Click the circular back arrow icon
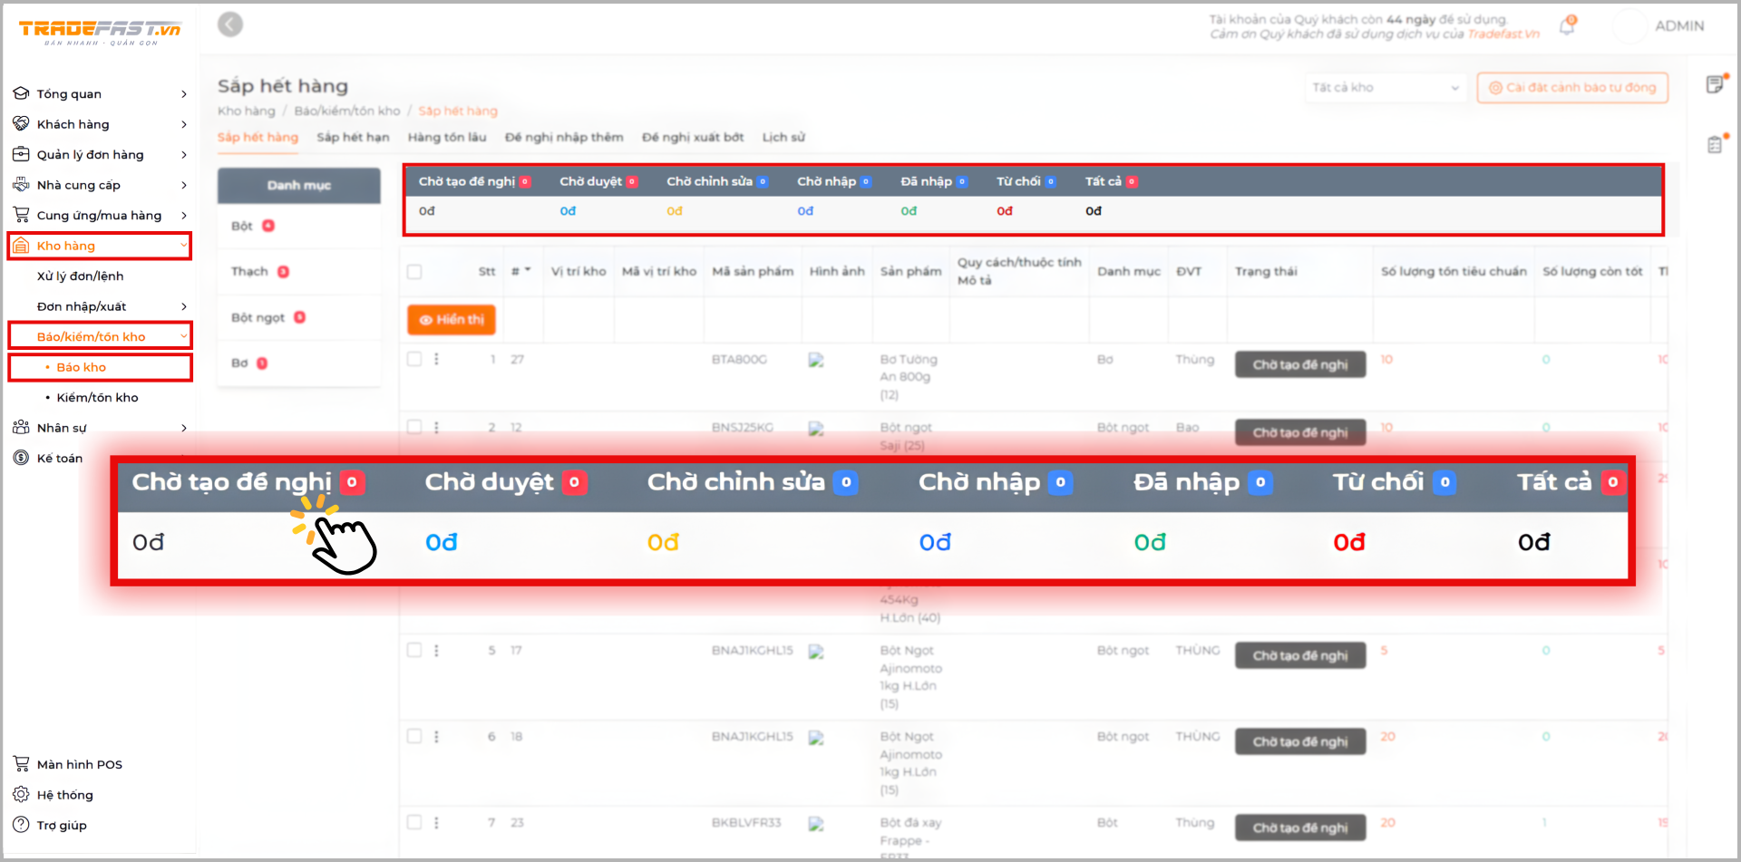Screen dimensions: 1741x862 230,24
